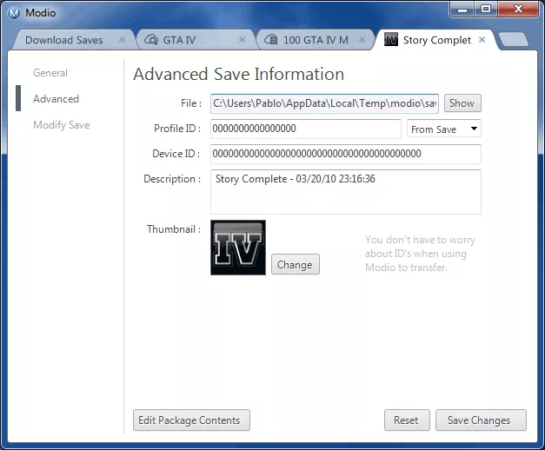Click the IV icon on Story Complet tab
Image resolution: width=545 pixels, height=450 pixels.
pyautogui.click(x=391, y=40)
